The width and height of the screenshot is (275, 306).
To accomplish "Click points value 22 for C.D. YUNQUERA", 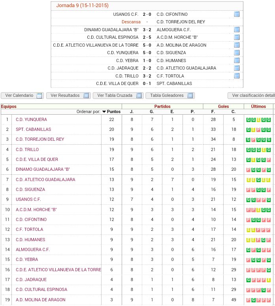I will (111, 119).
